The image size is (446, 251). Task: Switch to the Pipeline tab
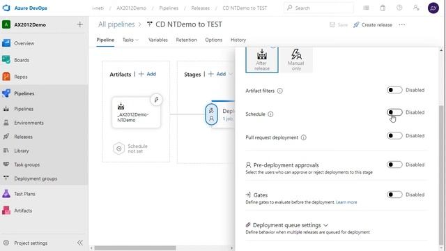(x=105, y=40)
